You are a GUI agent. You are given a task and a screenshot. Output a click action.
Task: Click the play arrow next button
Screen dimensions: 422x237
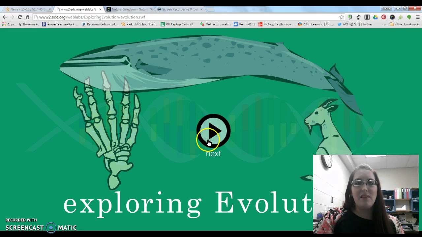pyautogui.click(x=213, y=131)
